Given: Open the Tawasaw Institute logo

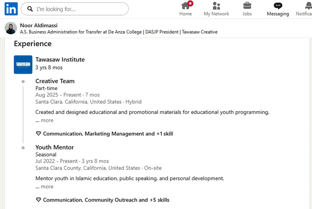Looking at the screenshot, I should [x=23, y=65].
